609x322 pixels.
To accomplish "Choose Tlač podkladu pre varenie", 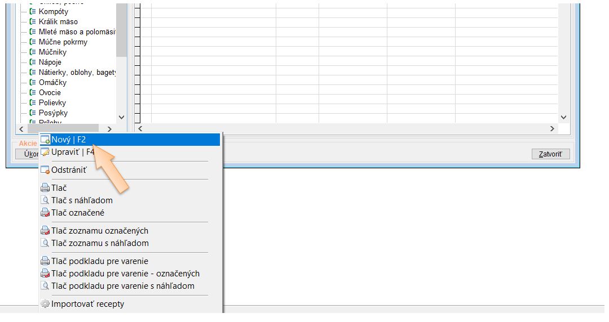I will point(100,261).
